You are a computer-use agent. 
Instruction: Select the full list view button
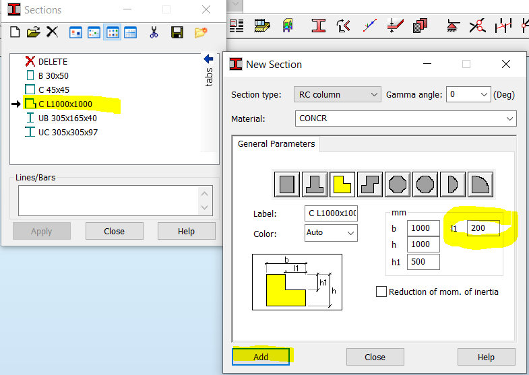click(x=130, y=33)
